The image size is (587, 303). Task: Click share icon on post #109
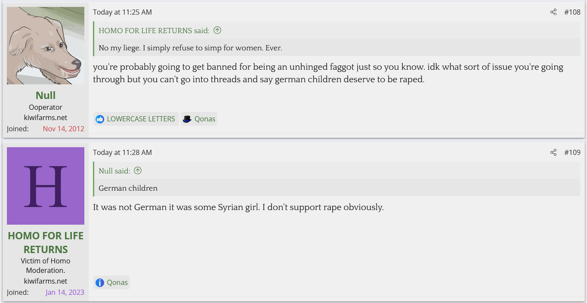pyautogui.click(x=553, y=152)
